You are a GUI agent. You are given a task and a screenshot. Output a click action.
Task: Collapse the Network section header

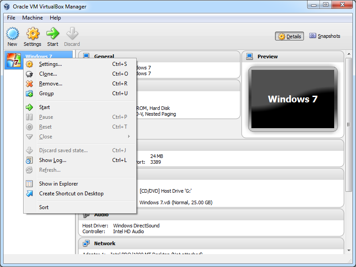coord(105,243)
